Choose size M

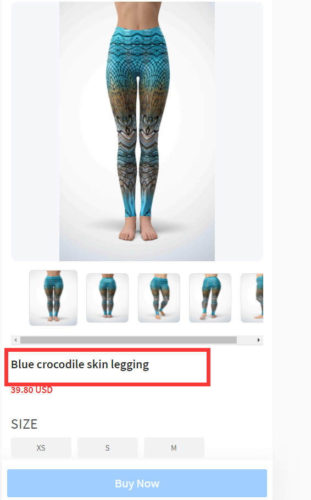[x=174, y=448]
